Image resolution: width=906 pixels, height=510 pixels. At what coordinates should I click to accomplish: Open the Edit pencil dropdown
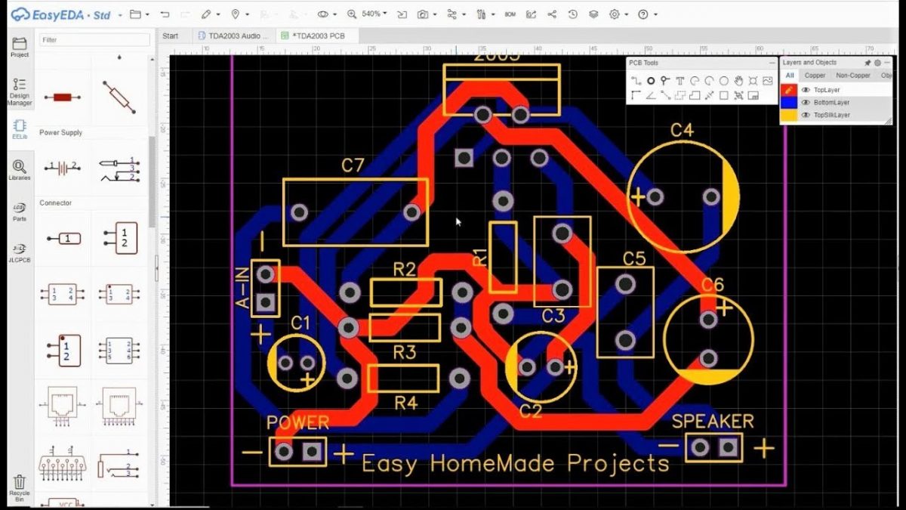click(211, 14)
